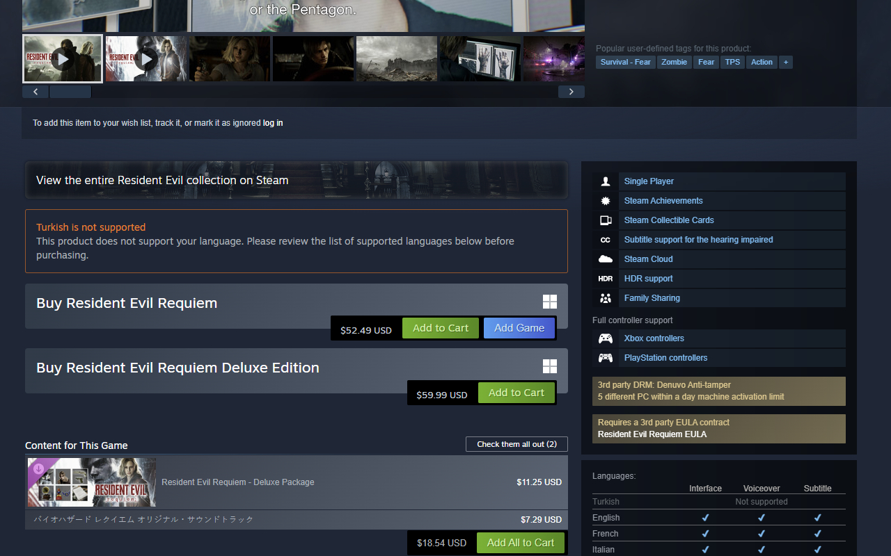Click the Steam Cloud icon

coord(606,259)
